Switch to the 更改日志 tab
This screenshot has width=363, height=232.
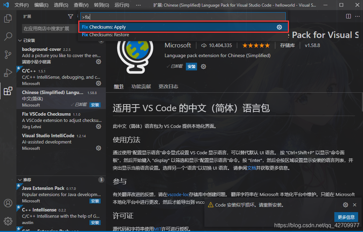coord(168,87)
